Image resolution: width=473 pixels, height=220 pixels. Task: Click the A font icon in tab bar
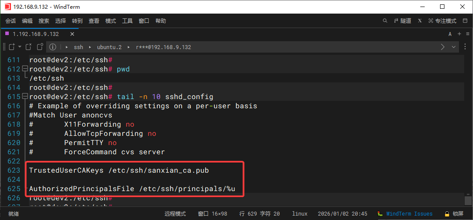(450, 34)
